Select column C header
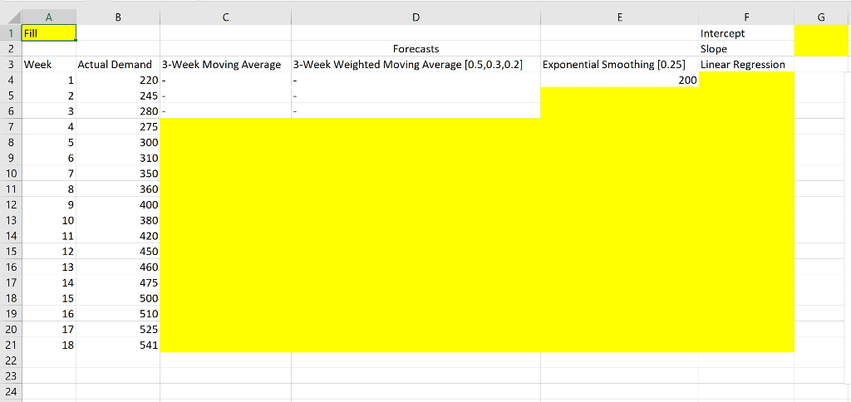This screenshot has width=851, height=402. [226, 17]
